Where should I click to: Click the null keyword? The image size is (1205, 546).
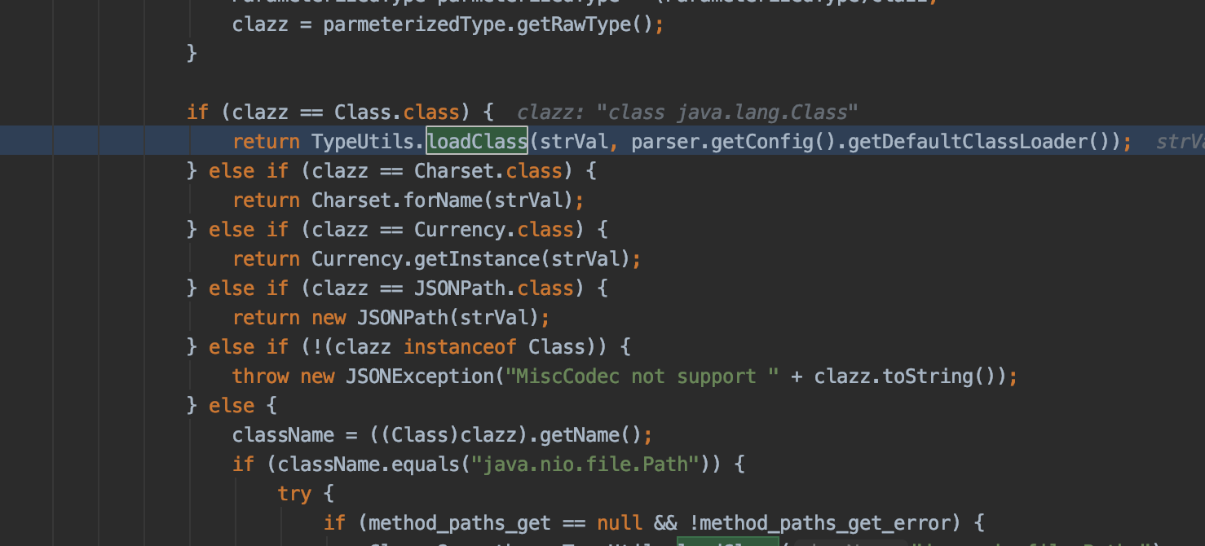619,523
